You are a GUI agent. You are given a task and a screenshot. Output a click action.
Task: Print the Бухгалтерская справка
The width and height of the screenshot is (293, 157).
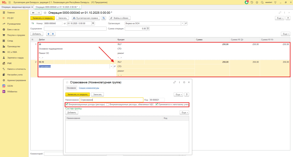pos(86,18)
